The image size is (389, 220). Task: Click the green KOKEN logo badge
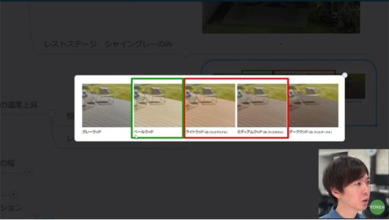point(377,207)
